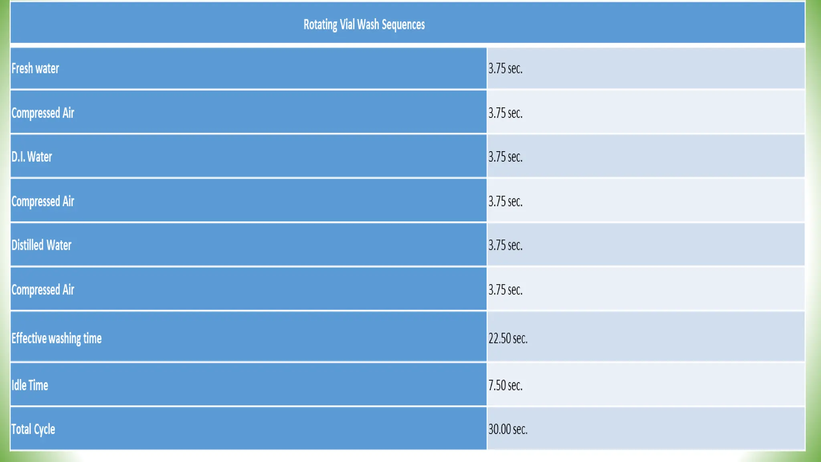Click the D.I. Water 3.75 sec. value
This screenshot has width=821, height=462.
(505, 157)
